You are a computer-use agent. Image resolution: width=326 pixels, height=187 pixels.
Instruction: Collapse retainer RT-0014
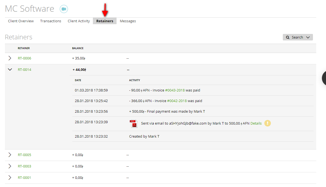coord(10,69)
